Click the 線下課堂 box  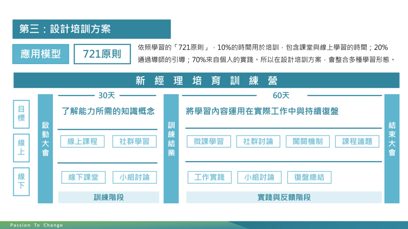point(83,177)
